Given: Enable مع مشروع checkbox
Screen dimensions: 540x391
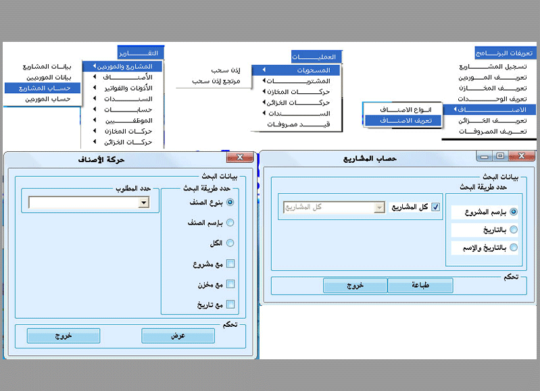Looking at the screenshot, I should [x=230, y=263].
